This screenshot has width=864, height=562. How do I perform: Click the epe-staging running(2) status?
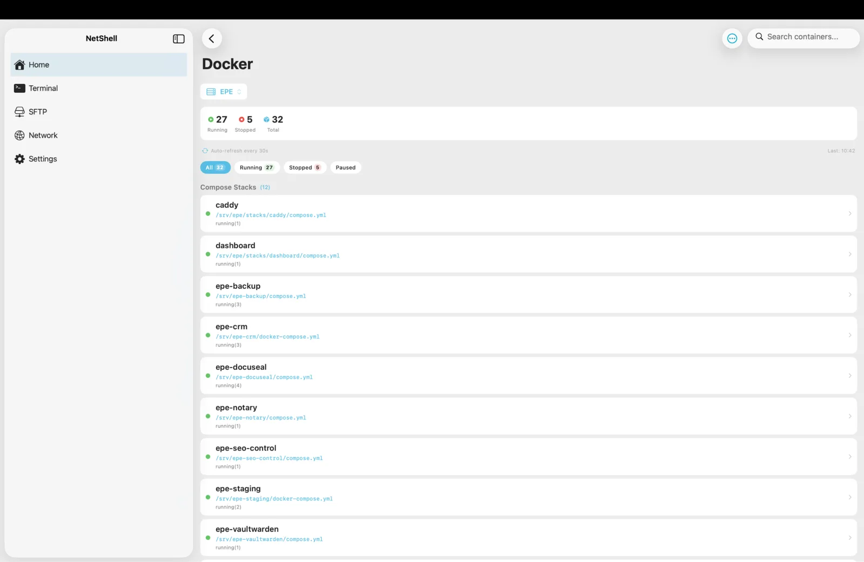228,507
